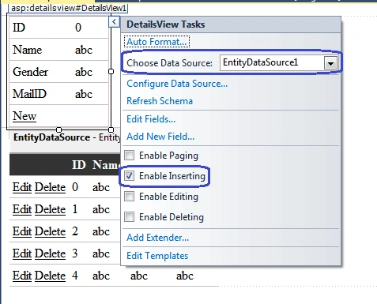Image resolution: width=377 pixels, height=304 pixels.
Task: Click Delete link in row 1
Action: [50, 209]
